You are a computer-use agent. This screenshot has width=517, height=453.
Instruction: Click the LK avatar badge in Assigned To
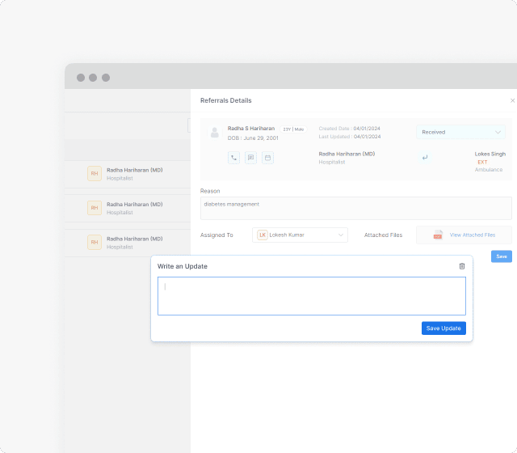pyautogui.click(x=262, y=235)
